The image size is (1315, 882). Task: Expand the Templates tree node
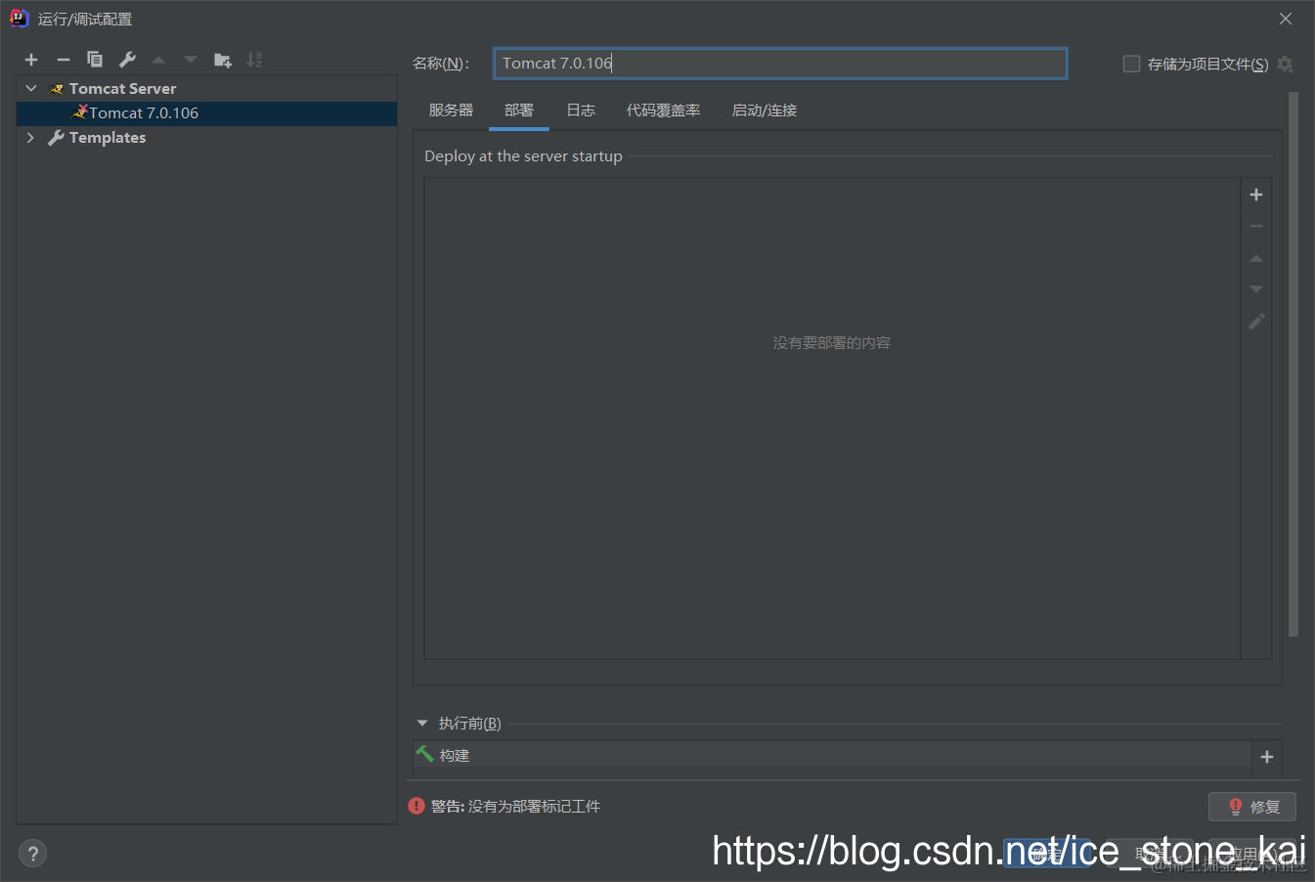point(31,138)
